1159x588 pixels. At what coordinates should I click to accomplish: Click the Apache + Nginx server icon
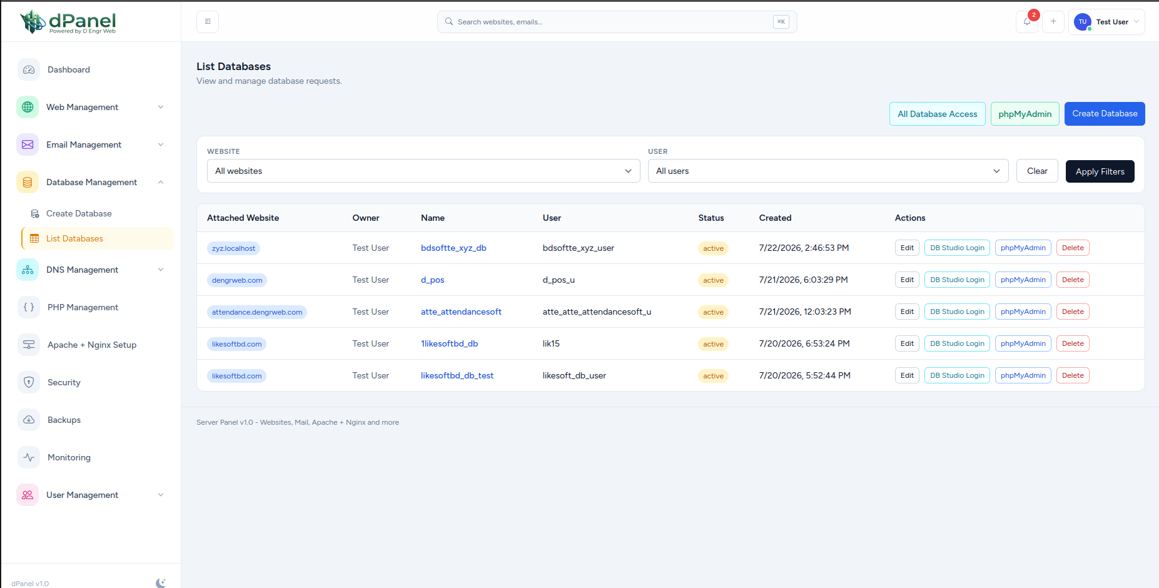(29, 345)
